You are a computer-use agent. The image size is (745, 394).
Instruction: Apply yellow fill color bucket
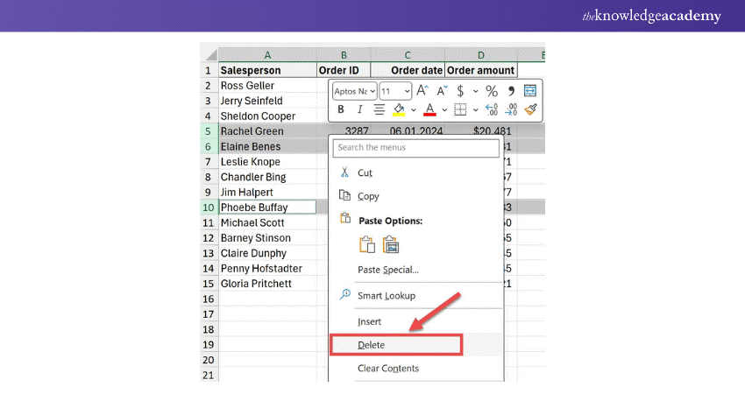coord(399,109)
